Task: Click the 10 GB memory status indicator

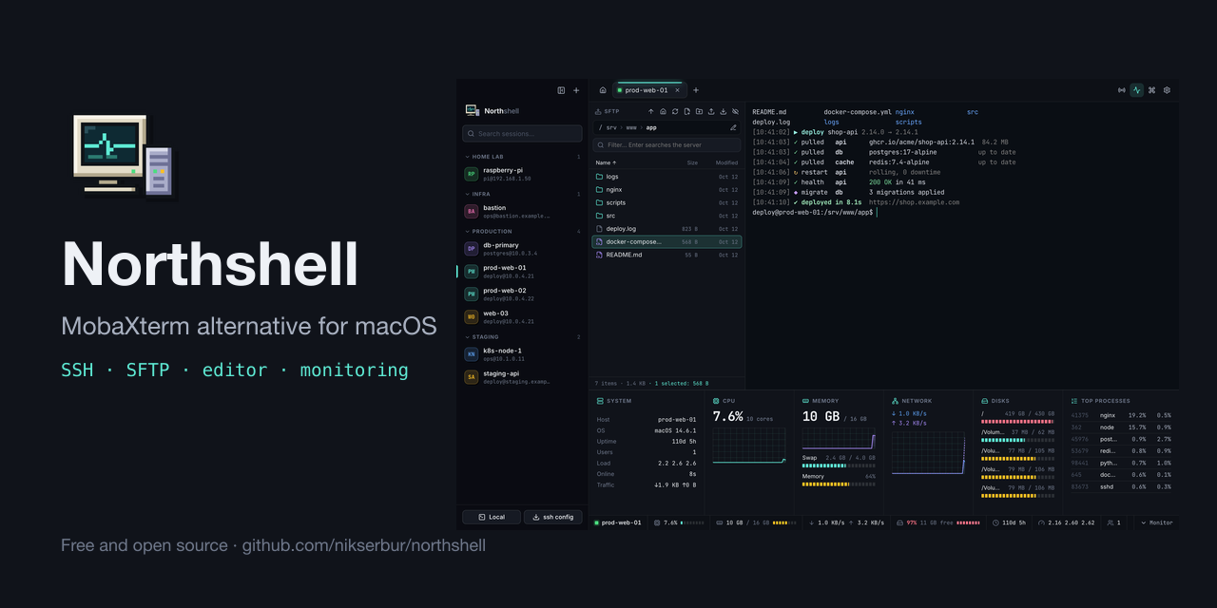Action: [x=756, y=522]
